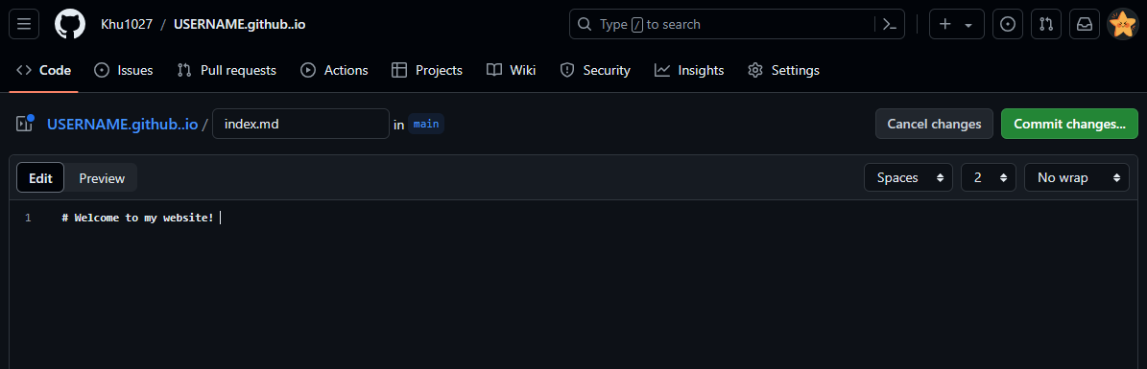This screenshot has width=1147, height=369.
Task: Click the Commit changes button
Action: click(1069, 124)
